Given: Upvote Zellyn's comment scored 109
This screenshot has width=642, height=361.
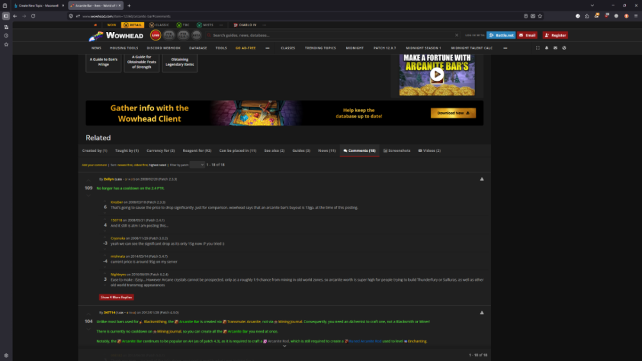Looking at the screenshot, I should 89,181.
